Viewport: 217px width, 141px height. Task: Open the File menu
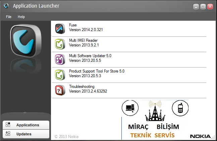coord(9,17)
